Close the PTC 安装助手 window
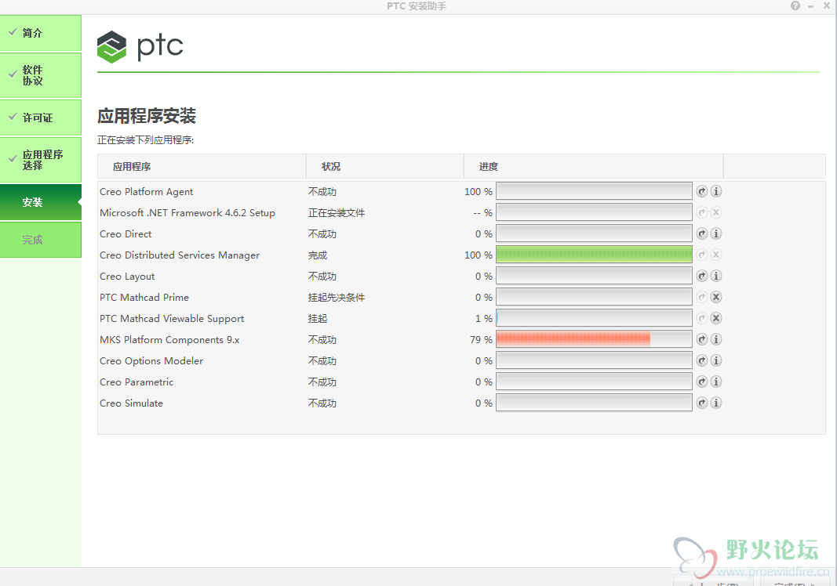This screenshot has height=586, width=837. 826,5
